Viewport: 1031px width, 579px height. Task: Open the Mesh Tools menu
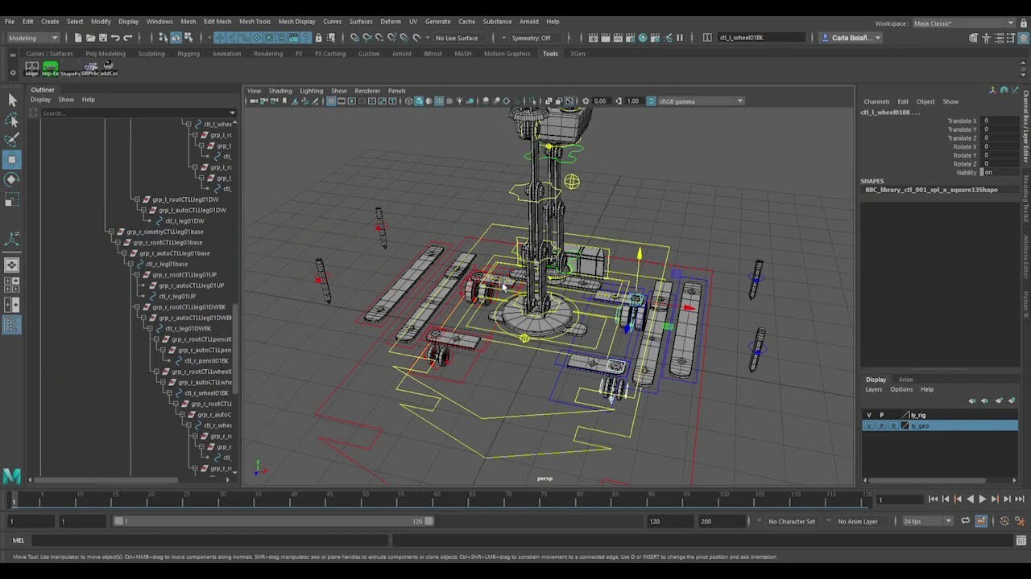(255, 21)
